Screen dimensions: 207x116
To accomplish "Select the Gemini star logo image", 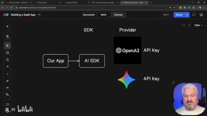I will pos(126,80).
